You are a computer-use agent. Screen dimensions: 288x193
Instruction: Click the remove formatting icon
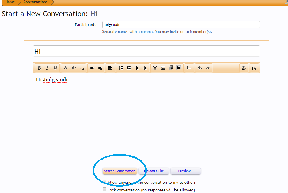tap(244, 68)
